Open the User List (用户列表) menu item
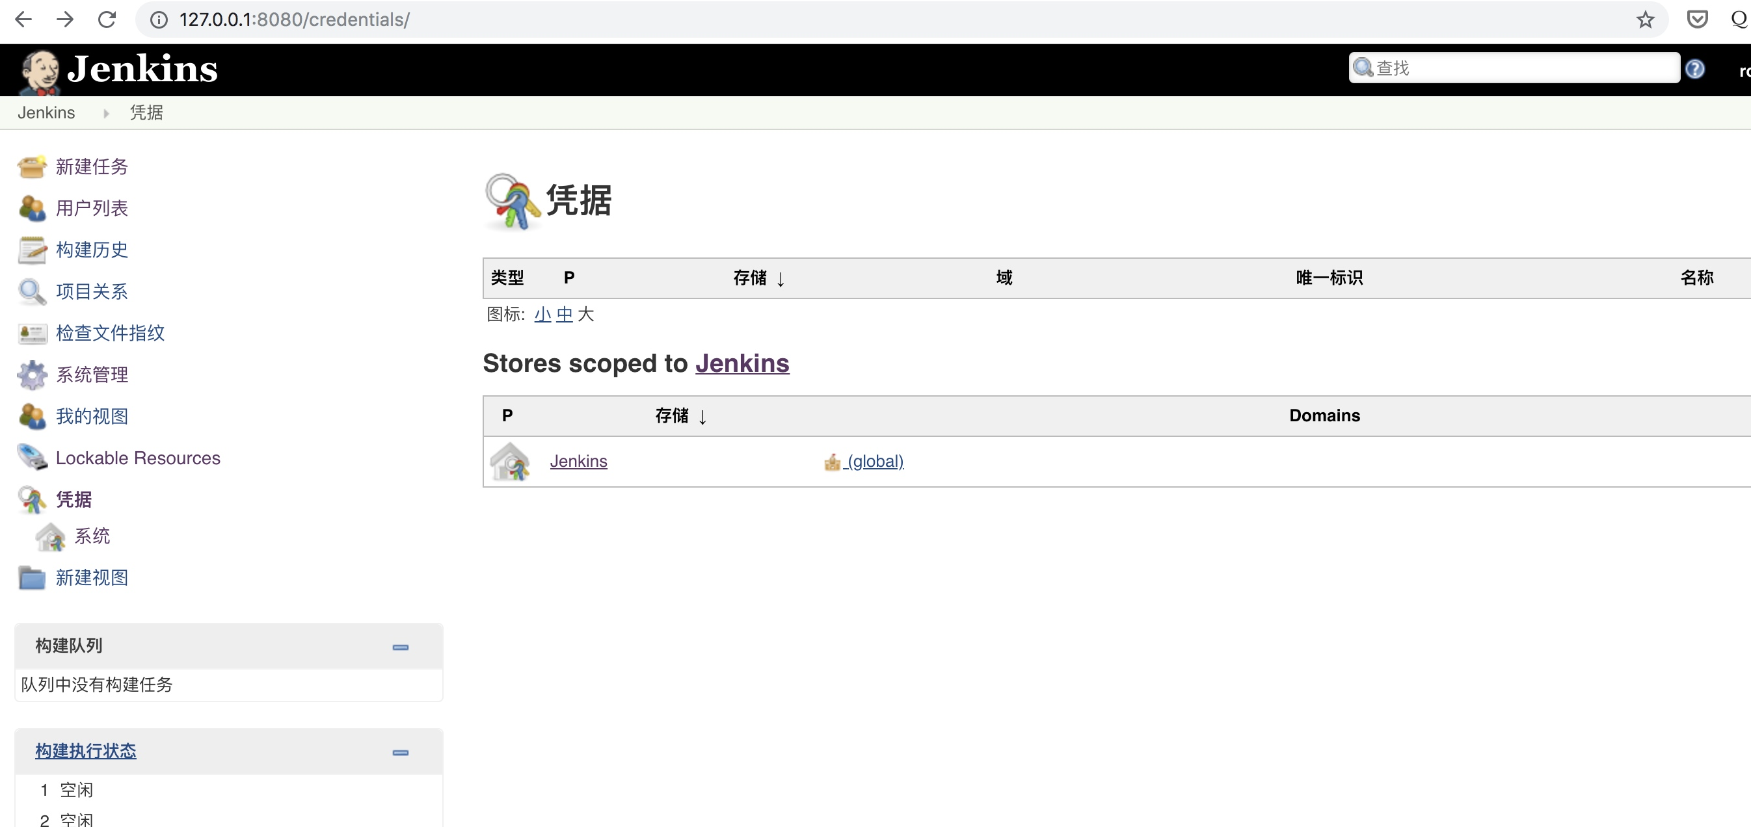 click(x=92, y=208)
